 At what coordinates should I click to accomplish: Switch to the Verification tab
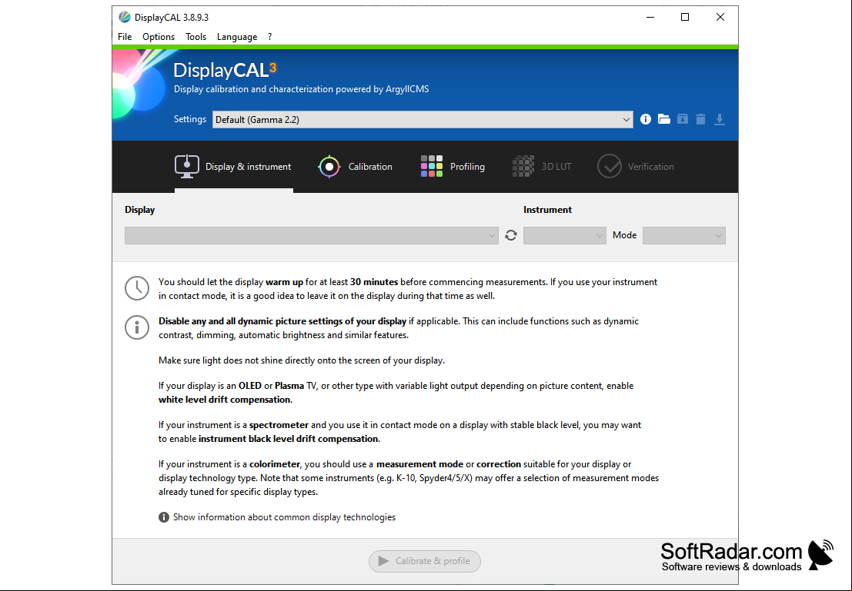click(x=635, y=167)
